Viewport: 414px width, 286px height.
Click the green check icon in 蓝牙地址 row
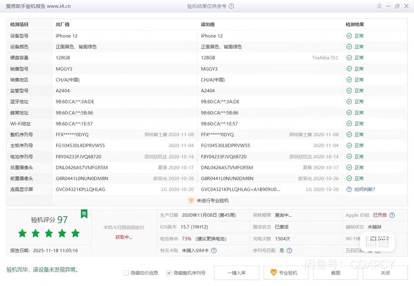coord(349,102)
